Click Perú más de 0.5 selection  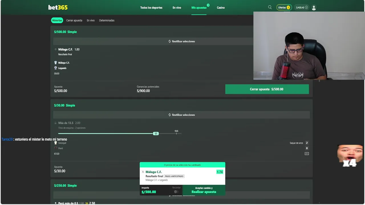68,203
